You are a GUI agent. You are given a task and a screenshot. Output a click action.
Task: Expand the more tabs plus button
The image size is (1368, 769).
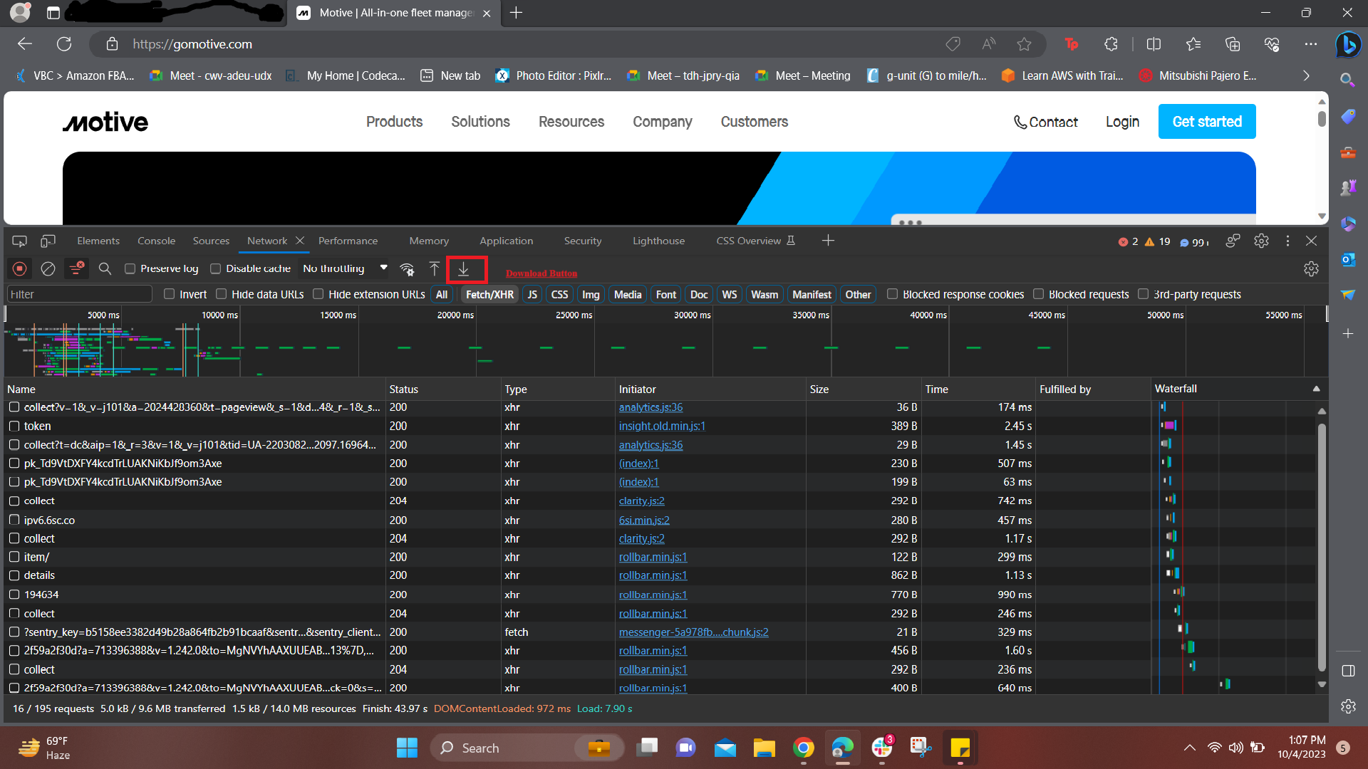[x=827, y=241]
